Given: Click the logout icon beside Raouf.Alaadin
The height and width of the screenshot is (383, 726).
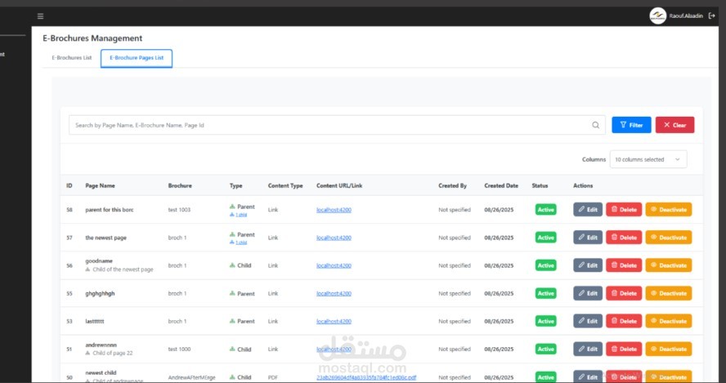Looking at the screenshot, I should pyautogui.click(x=711, y=16).
